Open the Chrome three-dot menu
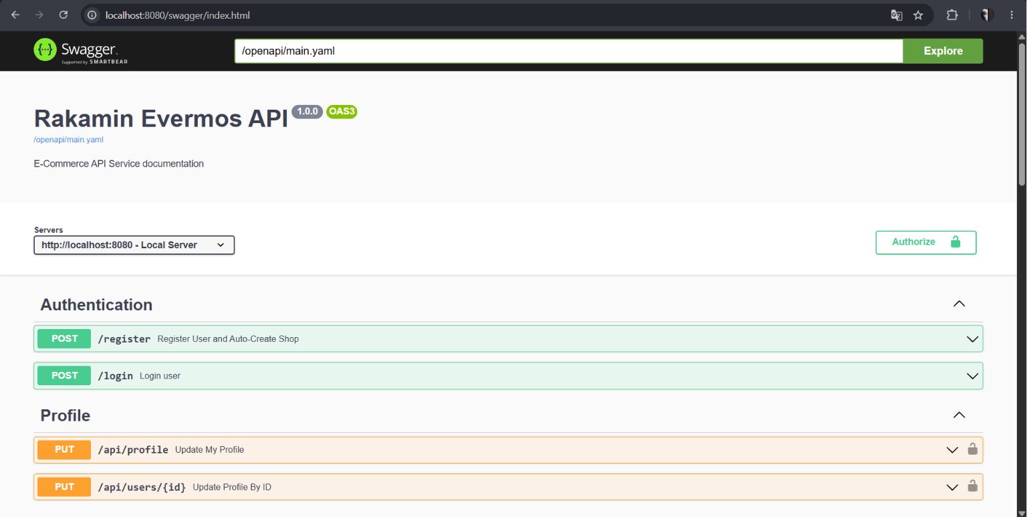The height and width of the screenshot is (517, 1027). pyautogui.click(x=1012, y=15)
